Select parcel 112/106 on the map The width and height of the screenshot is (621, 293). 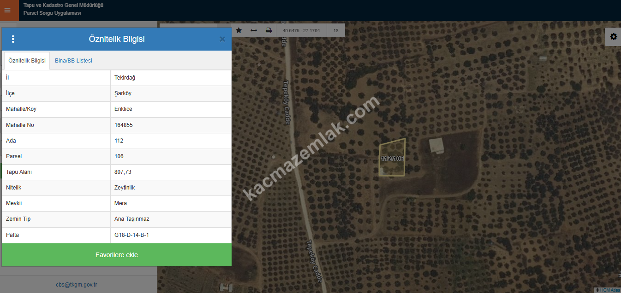tap(392, 159)
